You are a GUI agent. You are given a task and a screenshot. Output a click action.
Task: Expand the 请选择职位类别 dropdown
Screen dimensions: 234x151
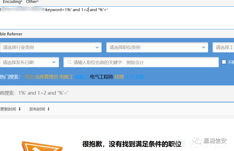(x=157, y=47)
